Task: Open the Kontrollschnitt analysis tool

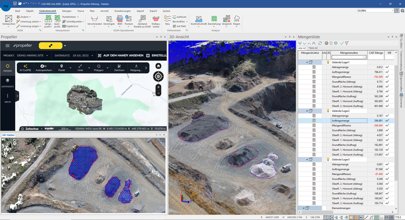Action: click(198, 21)
